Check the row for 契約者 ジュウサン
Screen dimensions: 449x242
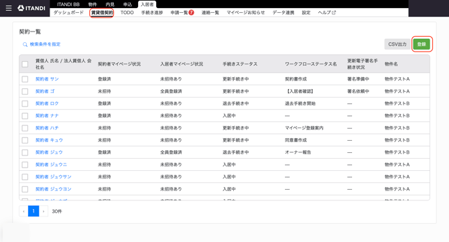click(25, 177)
